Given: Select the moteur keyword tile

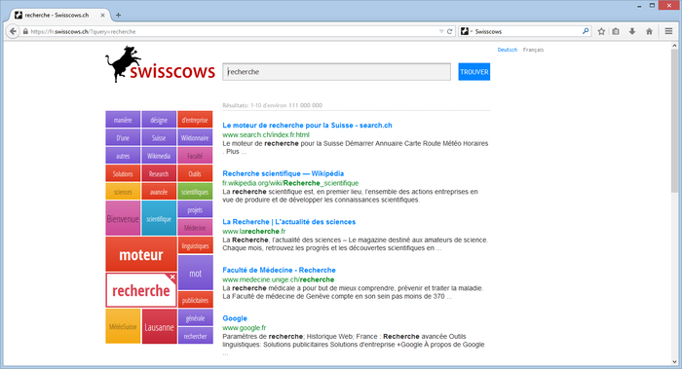Looking at the screenshot, I should coord(141,254).
